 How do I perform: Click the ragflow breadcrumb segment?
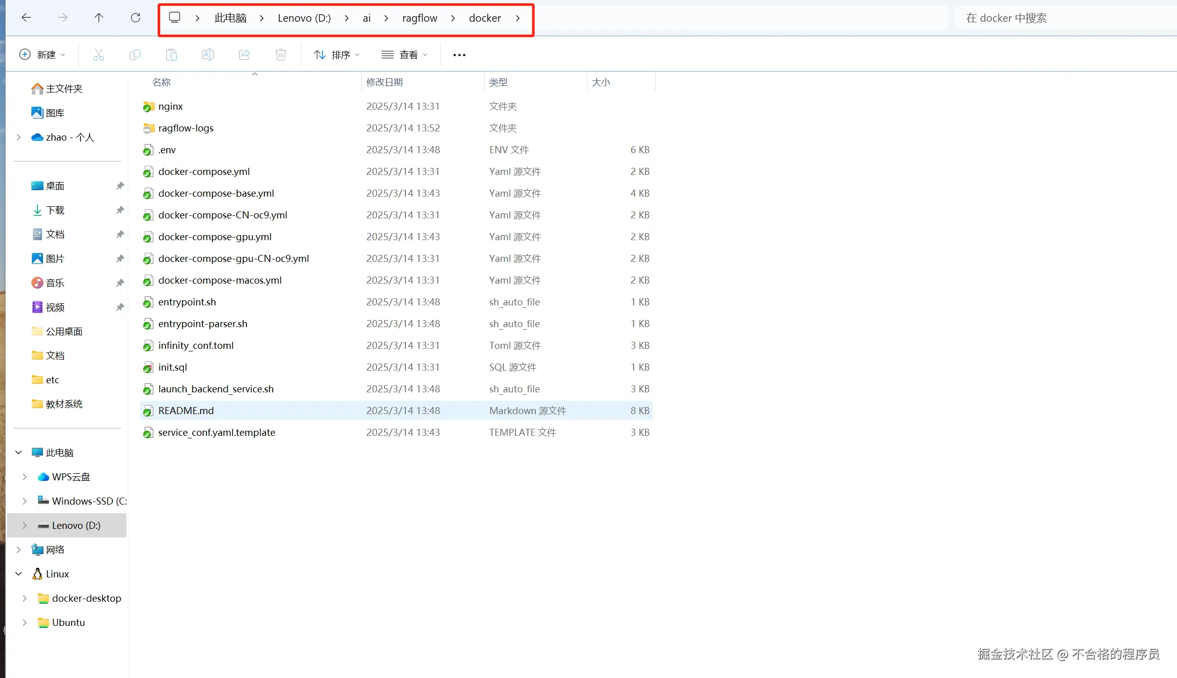click(x=419, y=18)
